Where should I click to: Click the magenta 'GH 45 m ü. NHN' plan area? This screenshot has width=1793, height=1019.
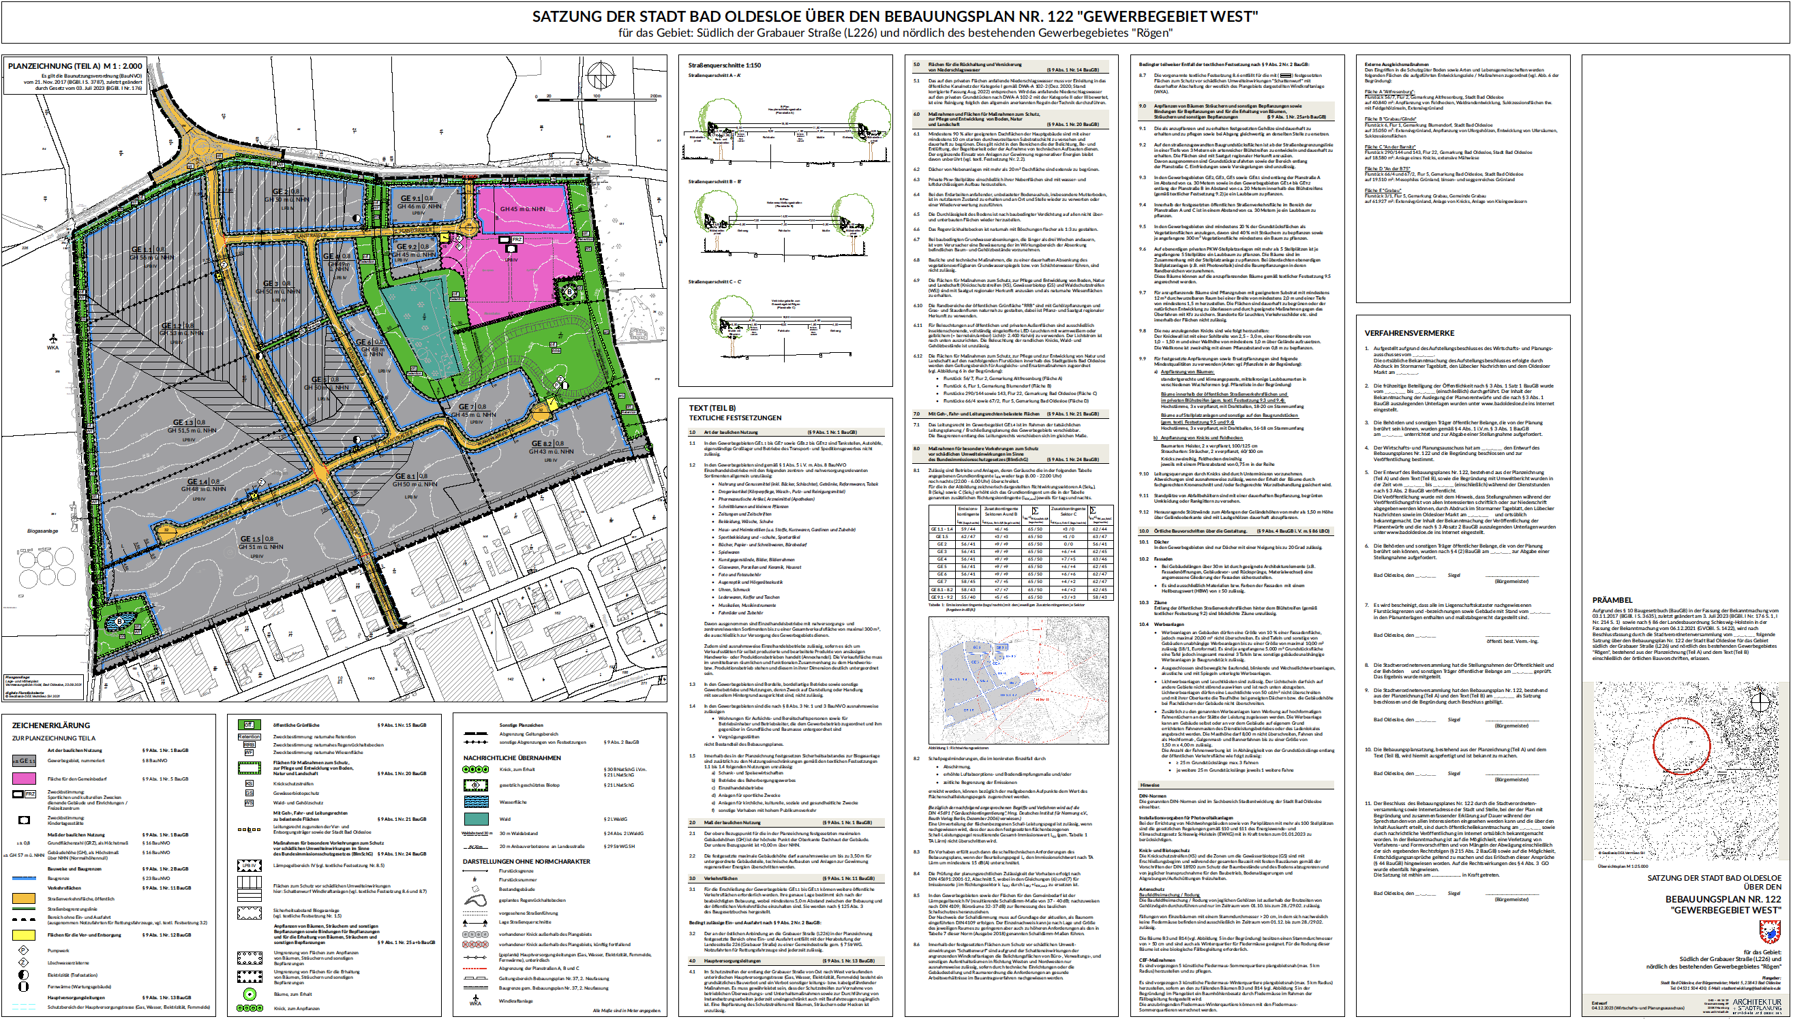522,208
